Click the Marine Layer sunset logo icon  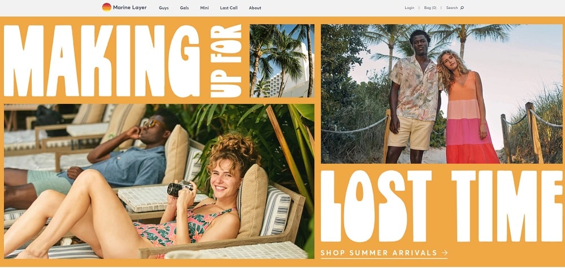[x=107, y=7]
